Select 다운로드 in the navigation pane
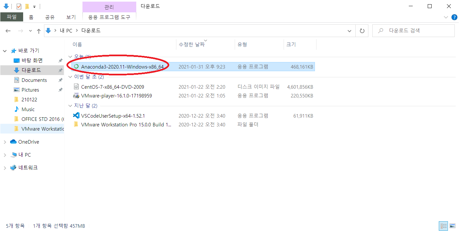 point(31,70)
